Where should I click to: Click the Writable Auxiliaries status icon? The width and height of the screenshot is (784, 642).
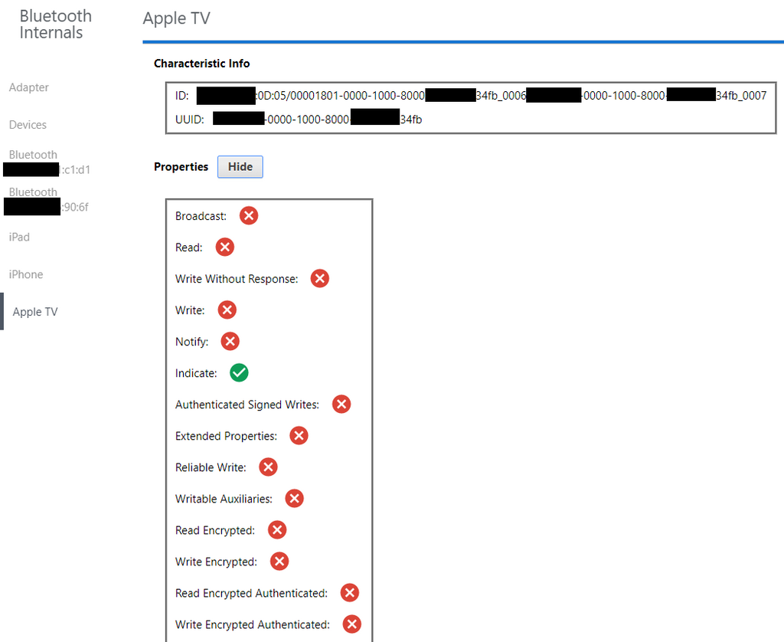pos(294,498)
